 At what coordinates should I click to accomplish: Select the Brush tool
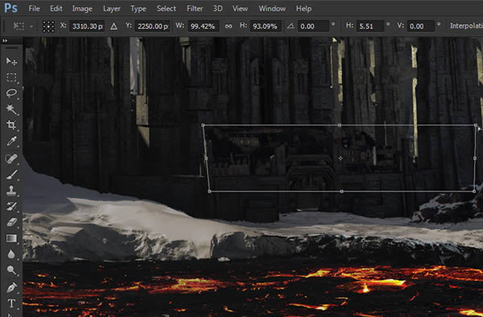point(12,175)
